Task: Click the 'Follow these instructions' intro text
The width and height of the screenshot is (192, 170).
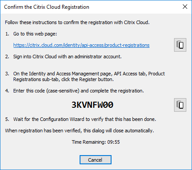Action: tap(77, 22)
